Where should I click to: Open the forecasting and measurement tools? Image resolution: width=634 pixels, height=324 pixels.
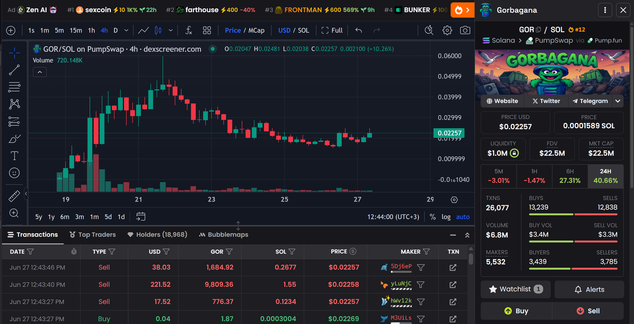click(14, 121)
